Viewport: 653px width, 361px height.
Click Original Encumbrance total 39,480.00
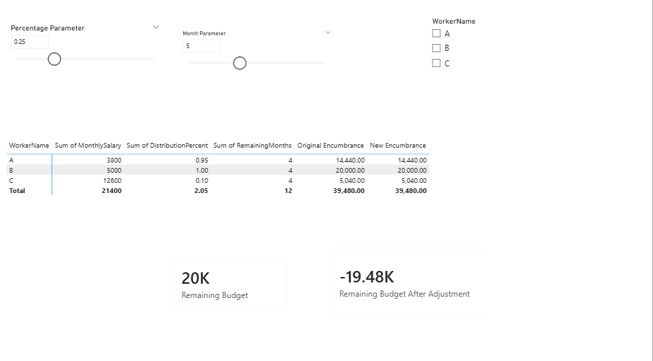point(349,191)
